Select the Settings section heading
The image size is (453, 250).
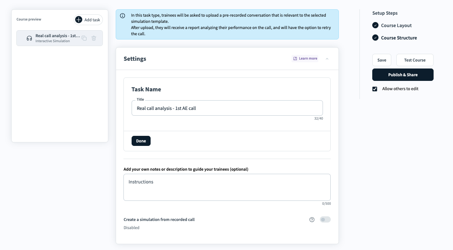pyautogui.click(x=135, y=59)
